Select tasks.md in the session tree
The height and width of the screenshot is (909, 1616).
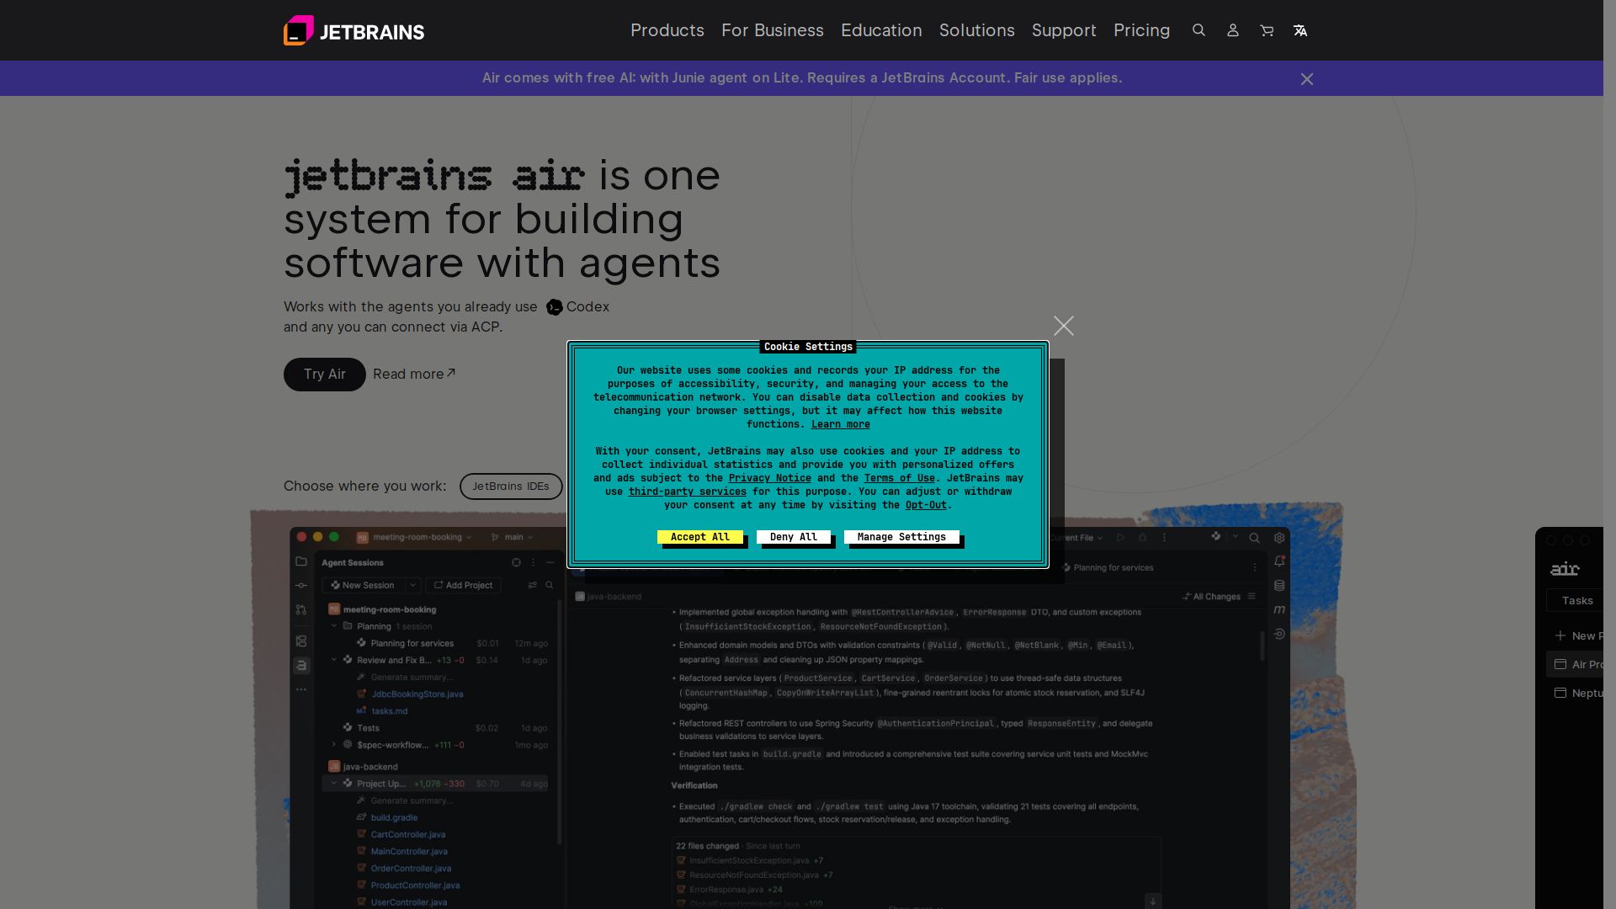pos(389,711)
